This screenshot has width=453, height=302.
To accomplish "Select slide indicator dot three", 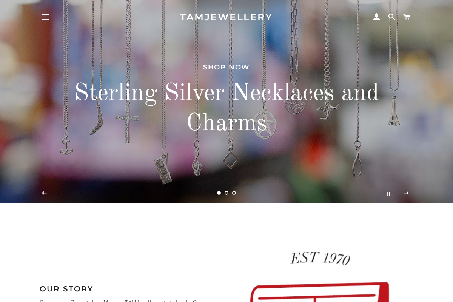I will [x=234, y=193].
